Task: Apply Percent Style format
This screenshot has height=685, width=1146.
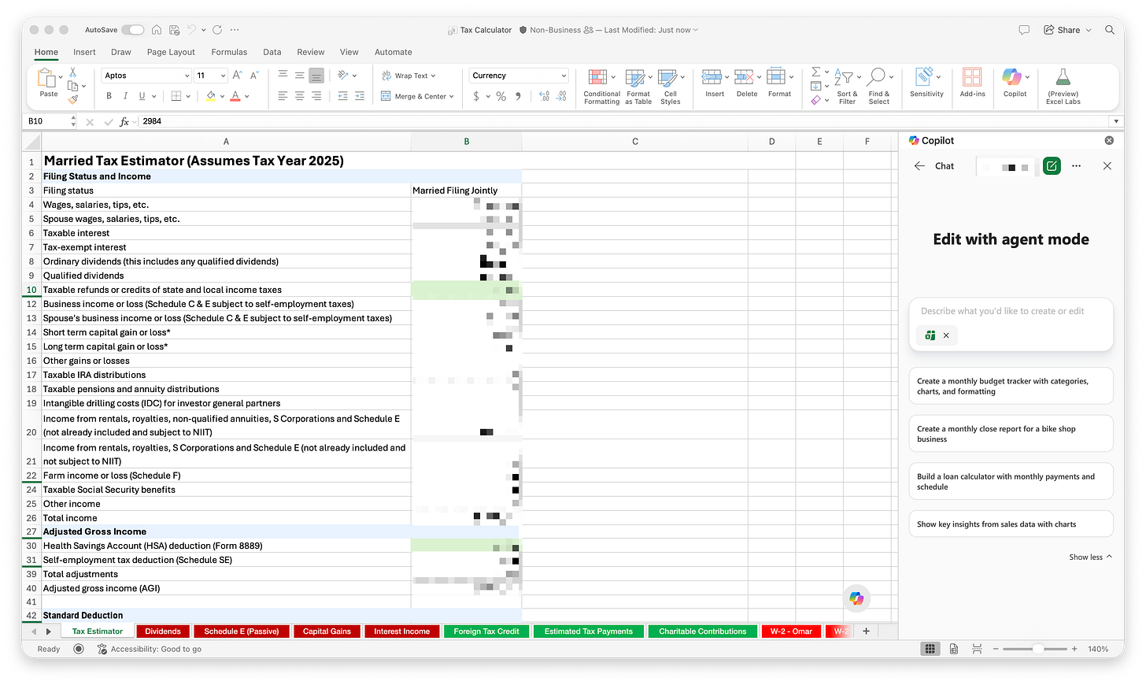Action: coord(501,96)
